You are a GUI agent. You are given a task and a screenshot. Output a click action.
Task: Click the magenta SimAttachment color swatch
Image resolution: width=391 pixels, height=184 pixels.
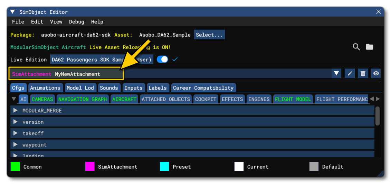point(90,167)
